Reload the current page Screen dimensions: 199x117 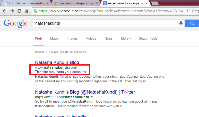tap(19, 11)
